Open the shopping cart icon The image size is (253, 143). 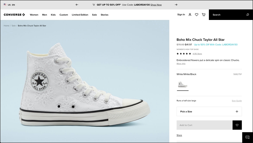click(x=204, y=15)
